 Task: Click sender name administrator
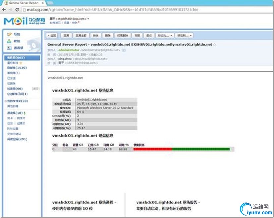(69, 50)
